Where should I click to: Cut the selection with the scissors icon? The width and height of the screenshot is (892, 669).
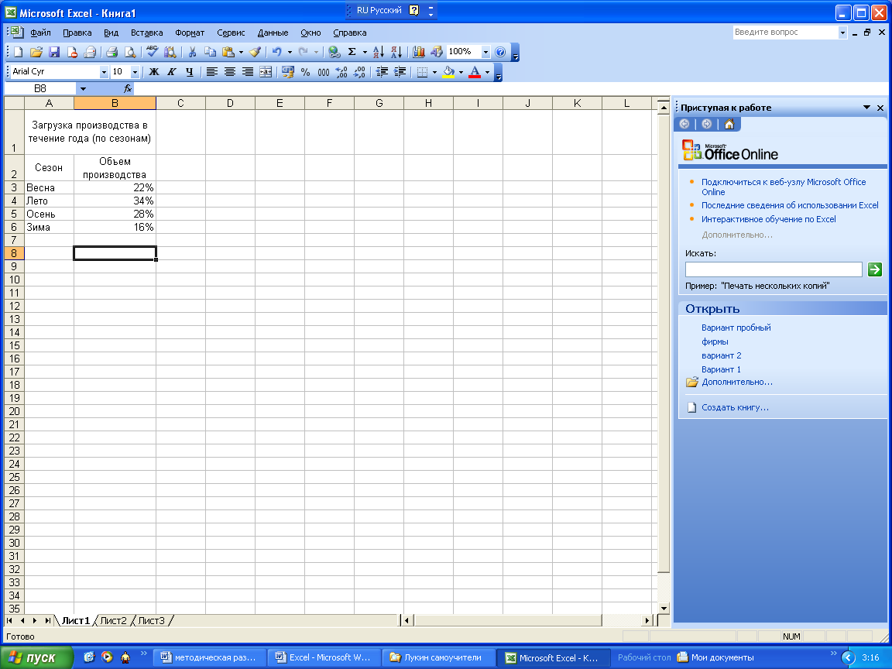pyautogui.click(x=192, y=53)
